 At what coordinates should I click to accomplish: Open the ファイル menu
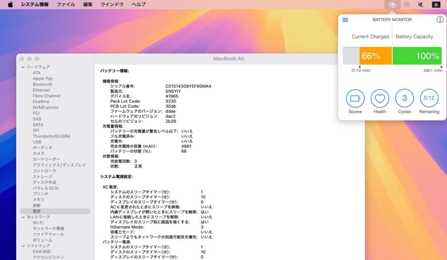point(66,5)
